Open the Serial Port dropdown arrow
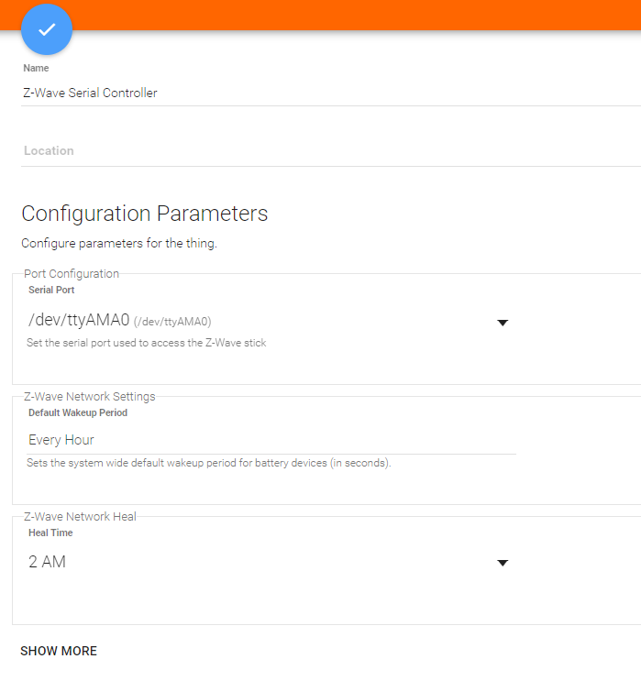 click(x=503, y=323)
